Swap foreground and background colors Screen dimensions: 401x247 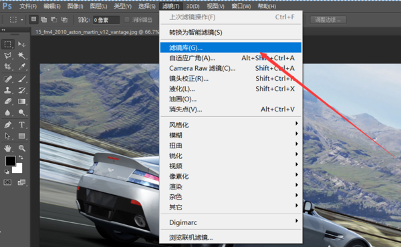(21, 158)
